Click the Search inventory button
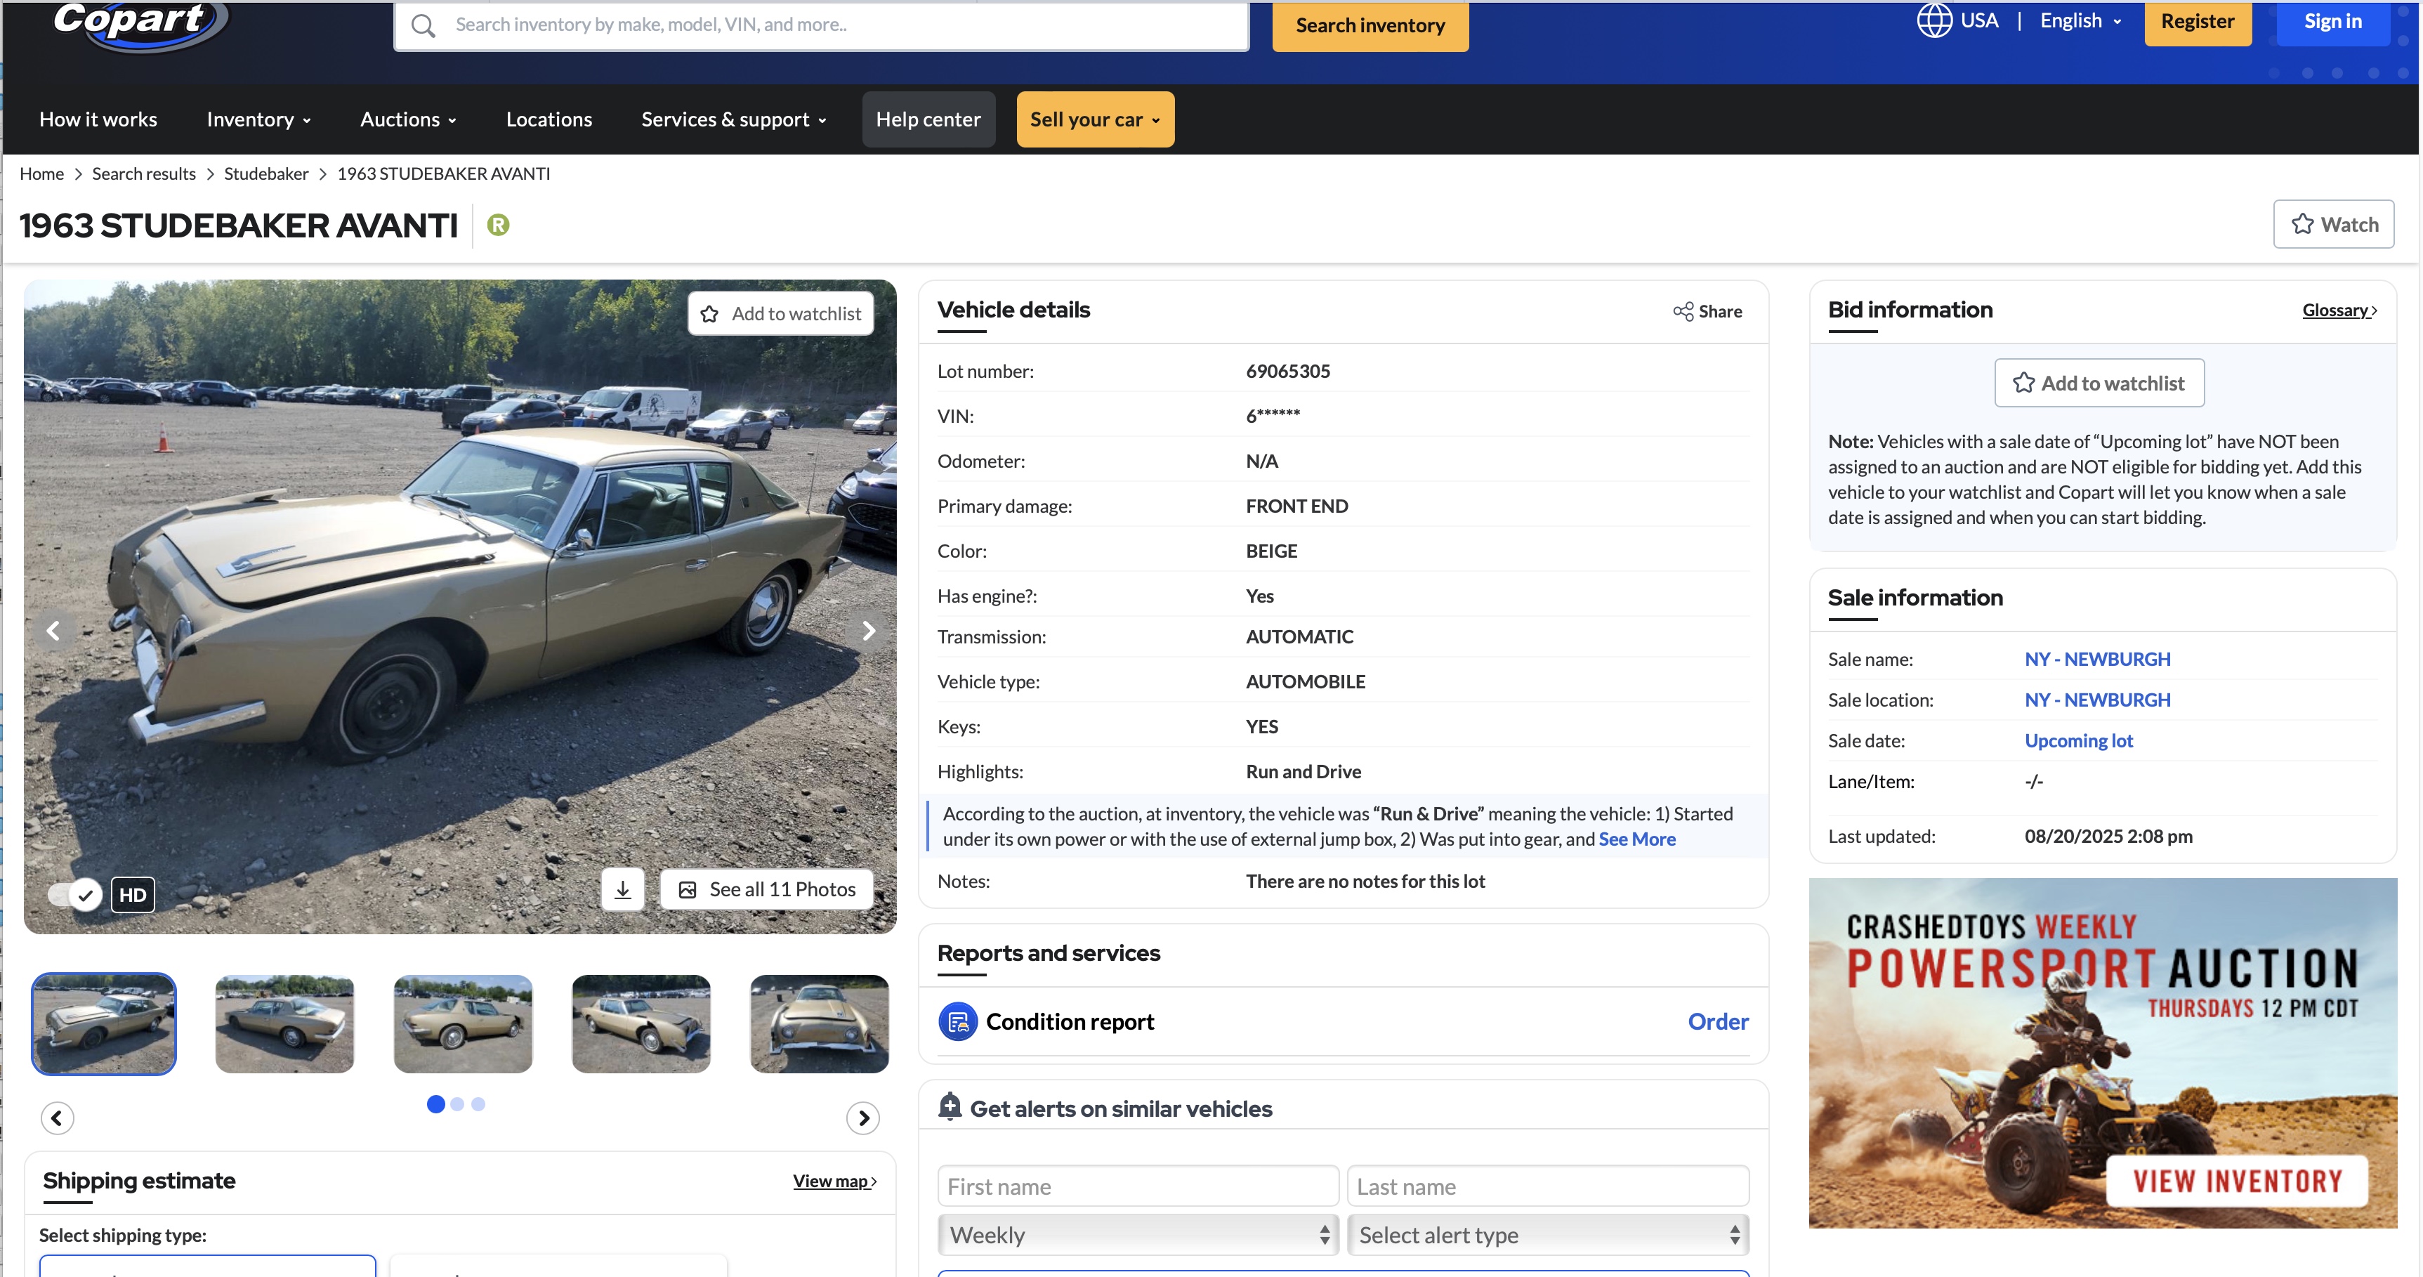This screenshot has height=1277, width=2423. point(1370,25)
